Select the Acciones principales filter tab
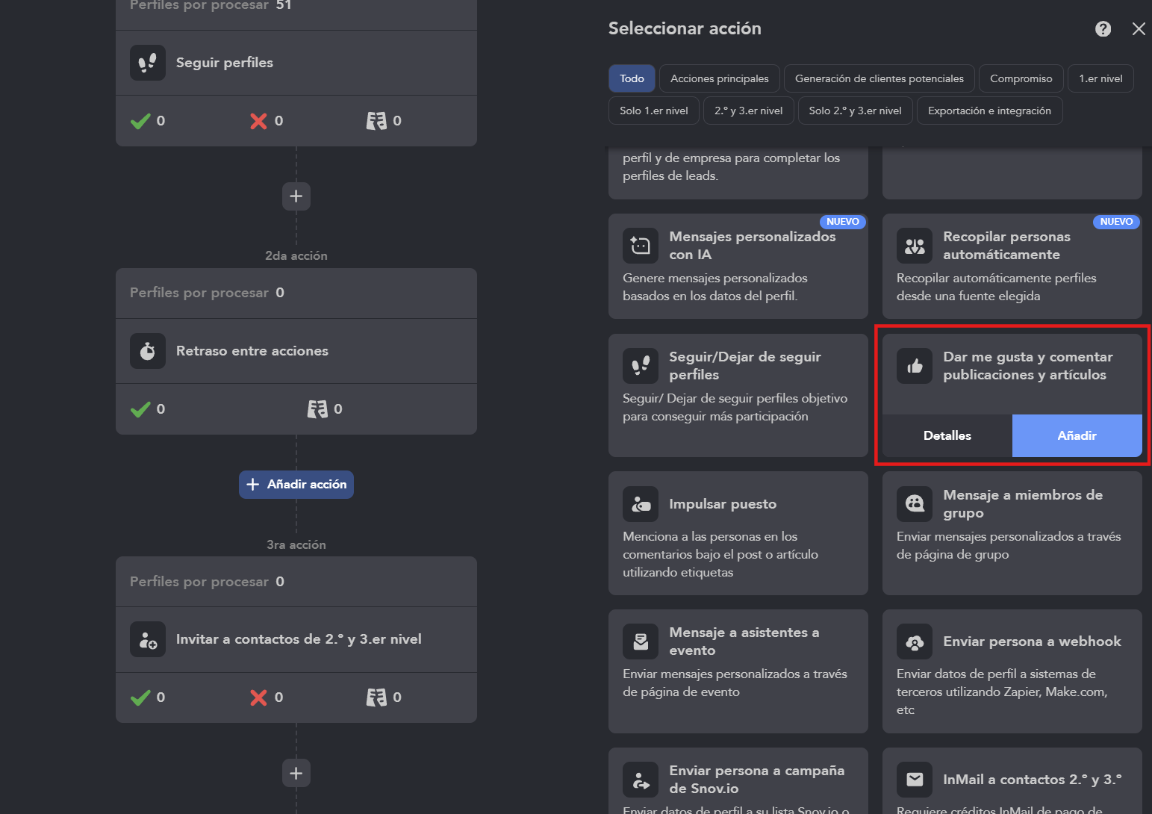Image resolution: width=1152 pixels, height=814 pixels. (x=720, y=78)
